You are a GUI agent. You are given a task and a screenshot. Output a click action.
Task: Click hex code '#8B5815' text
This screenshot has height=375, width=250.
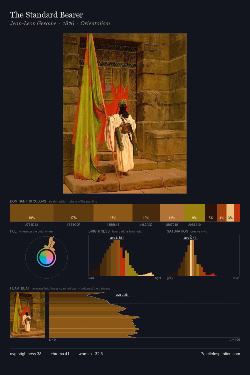pyautogui.click(x=113, y=225)
